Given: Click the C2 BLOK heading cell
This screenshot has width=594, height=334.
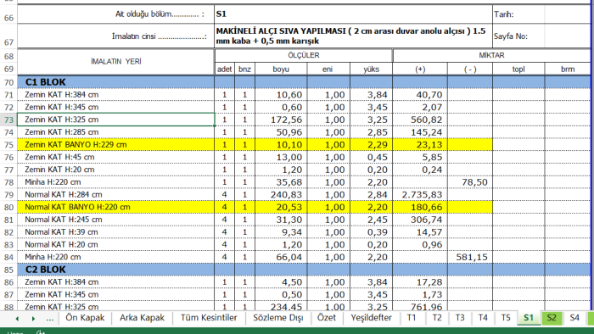Looking at the screenshot, I should tap(116, 270).
